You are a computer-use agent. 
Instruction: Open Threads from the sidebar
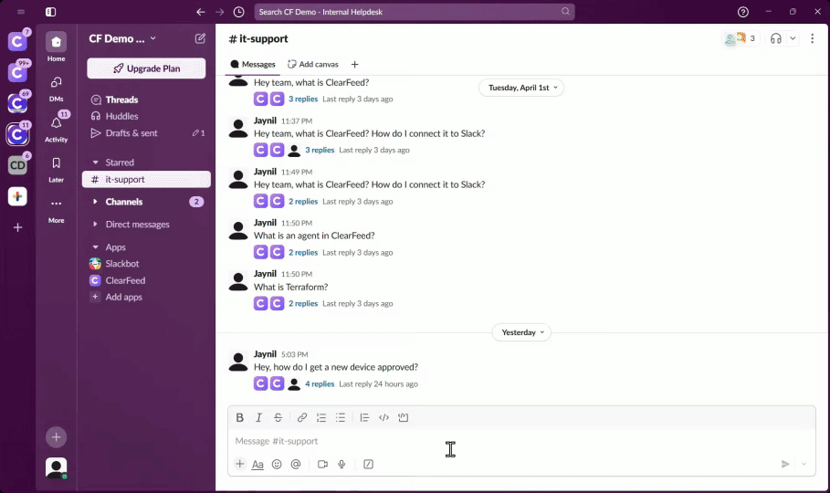[x=121, y=100]
